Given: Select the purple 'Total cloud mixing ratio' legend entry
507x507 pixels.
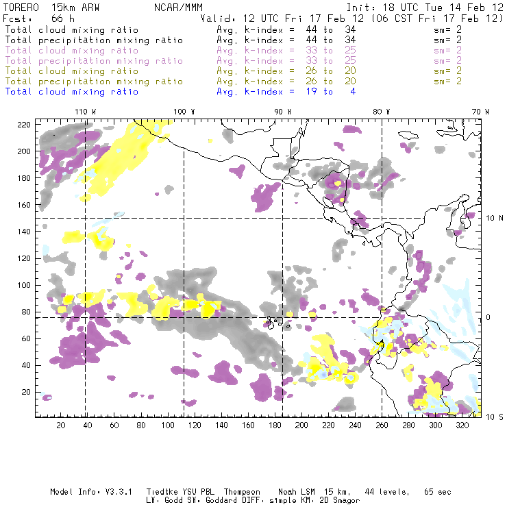Looking at the screenshot, I should point(72,51).
